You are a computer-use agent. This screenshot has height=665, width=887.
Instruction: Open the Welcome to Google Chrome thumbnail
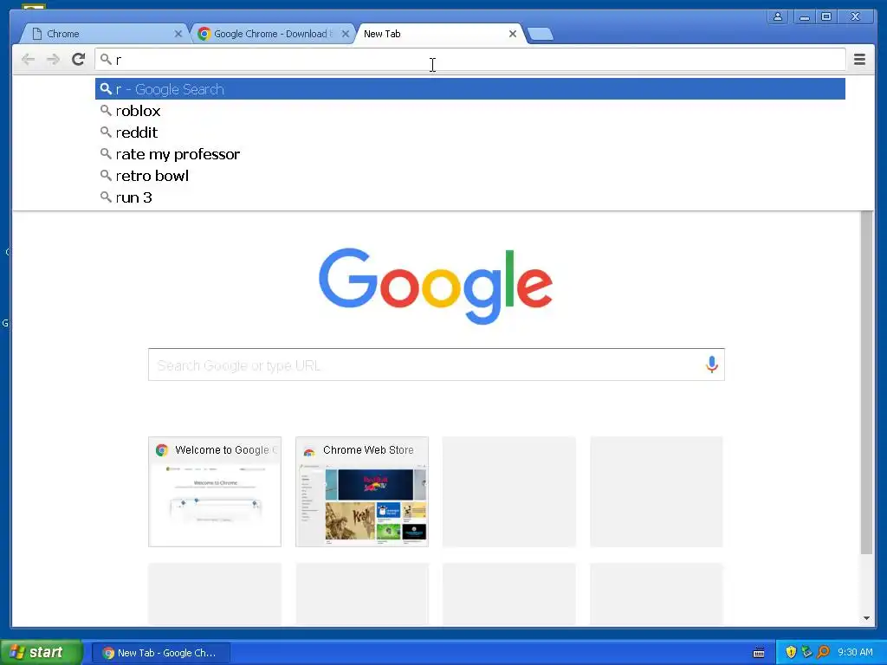[x=215, y=492]
